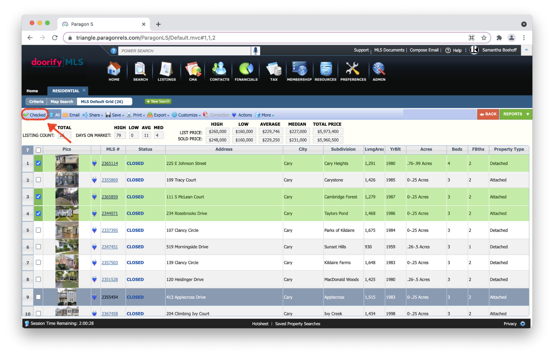This screenshot has height=357, width=554.
Task: Click the Actions toolbar item
Action: 242,115
